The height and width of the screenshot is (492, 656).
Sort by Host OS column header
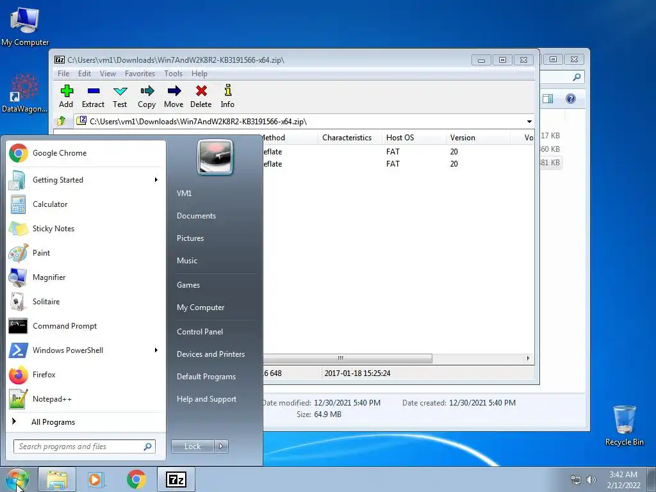tap(414, 138)
